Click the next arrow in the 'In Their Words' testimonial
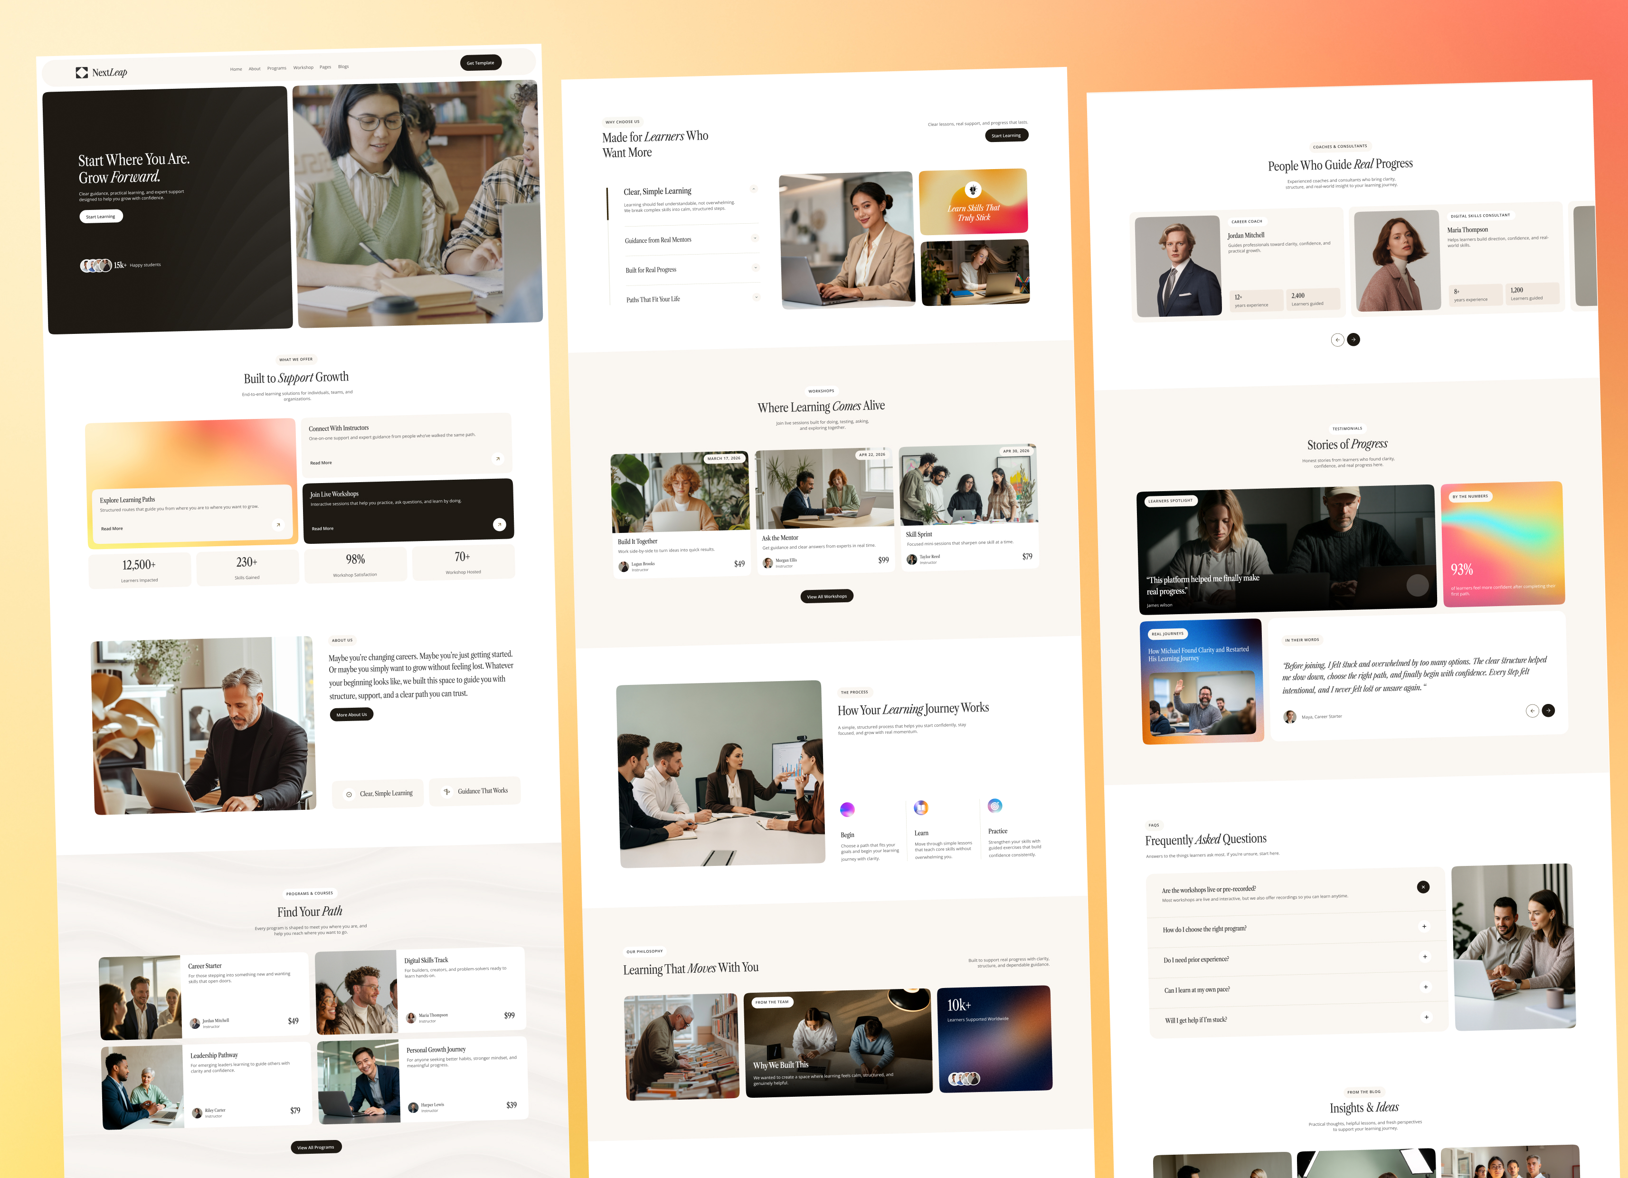 (1549, 711)
